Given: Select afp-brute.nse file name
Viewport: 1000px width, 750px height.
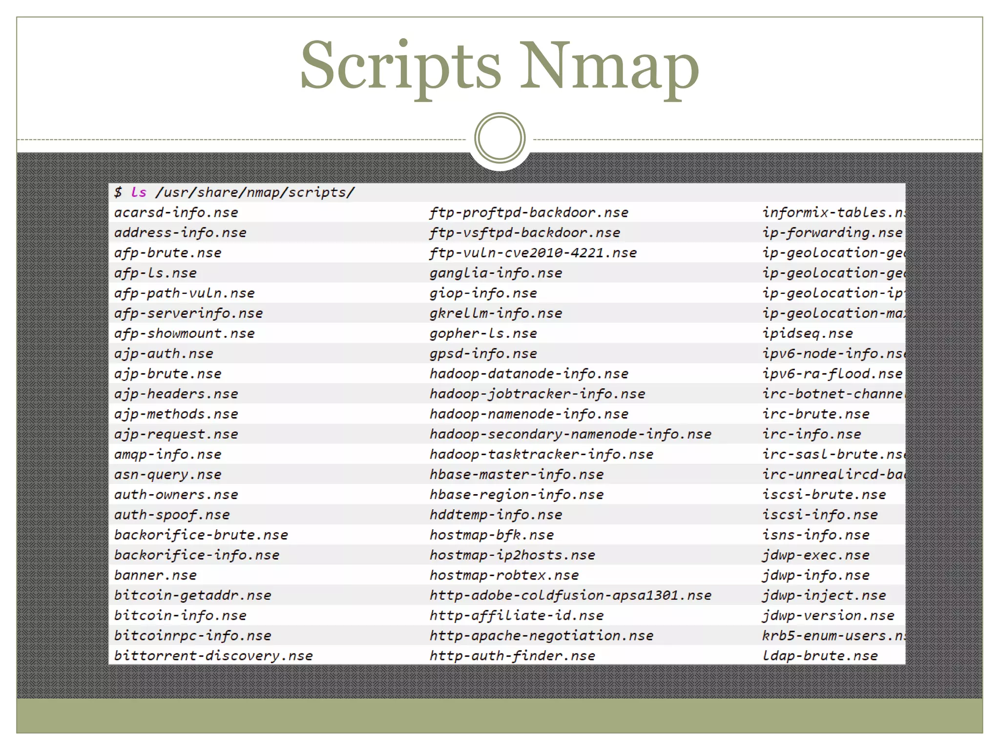Looking at the screenshot, I should [x=168, y=253].
